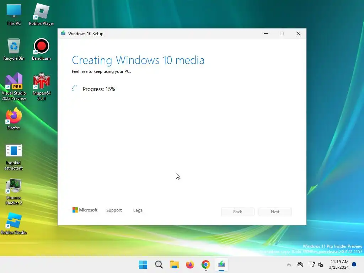Launch Firefox from the taskbar
The height and width of the screenshot is (273, 364).
point(190,264)
